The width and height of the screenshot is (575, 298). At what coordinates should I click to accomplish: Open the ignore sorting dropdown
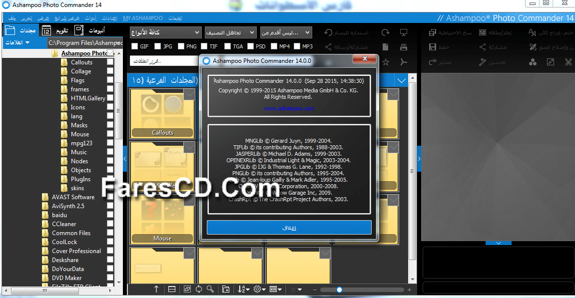(x=230, y=32)
